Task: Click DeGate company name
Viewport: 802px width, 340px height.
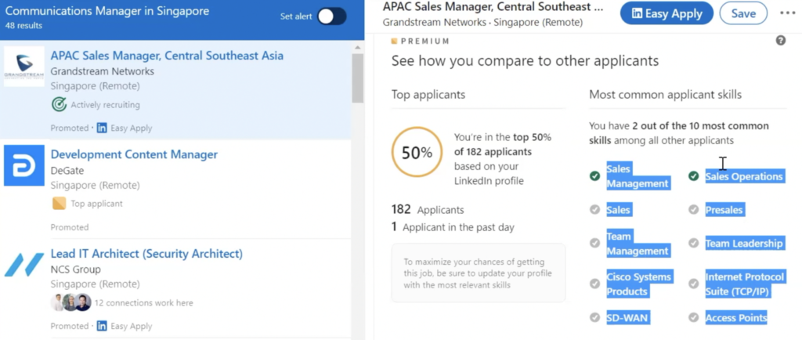Action: pyautogui.click(x=67, y=170)
